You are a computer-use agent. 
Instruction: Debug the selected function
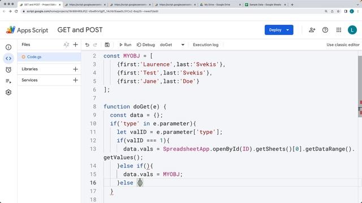tap(146, 45)
